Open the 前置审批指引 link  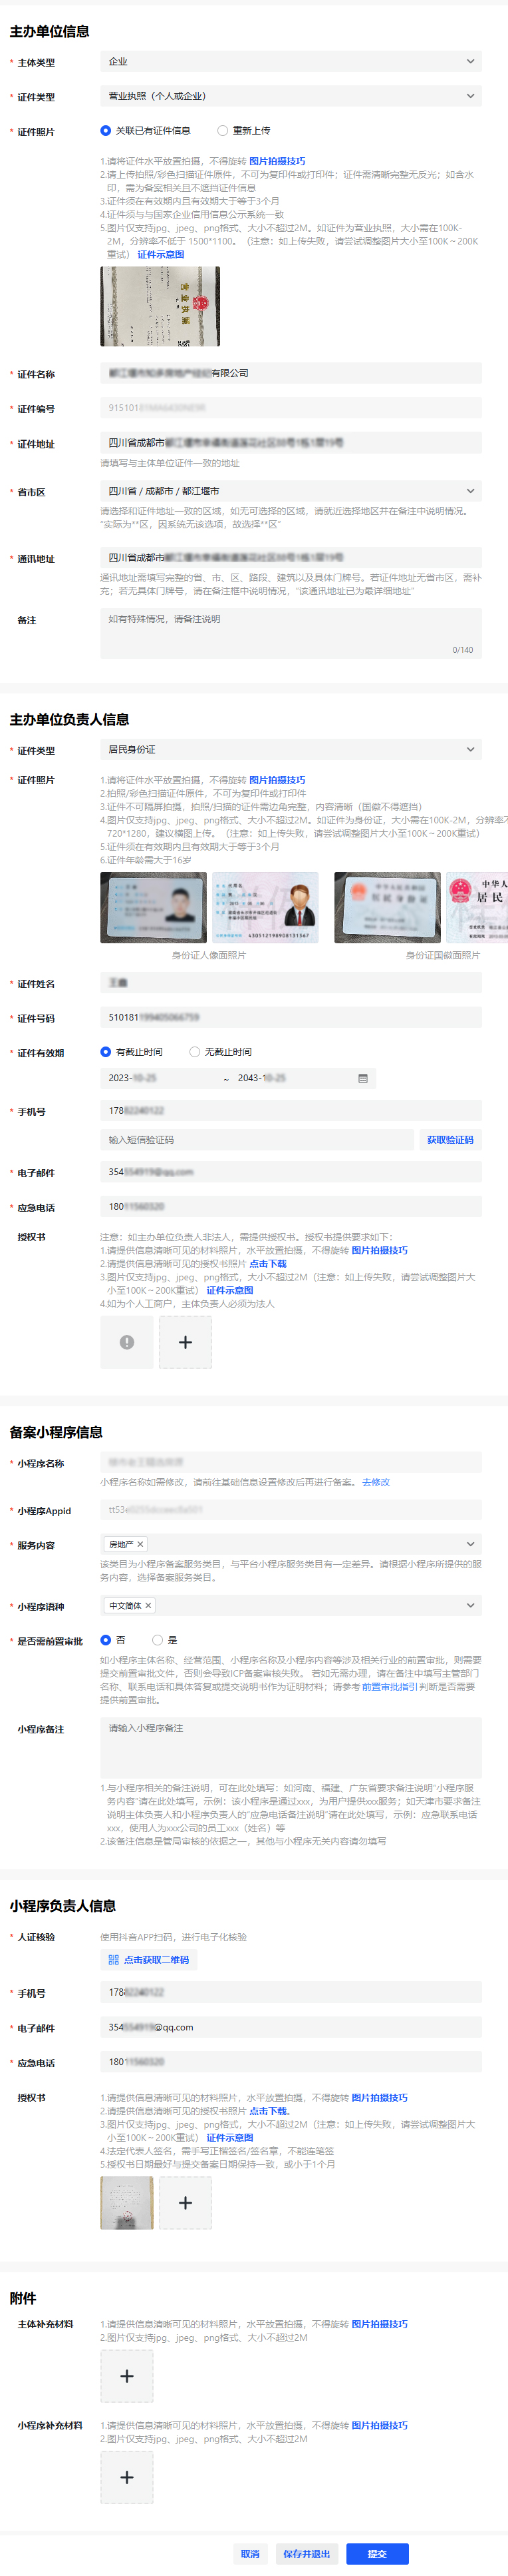tap(389, 1686)
